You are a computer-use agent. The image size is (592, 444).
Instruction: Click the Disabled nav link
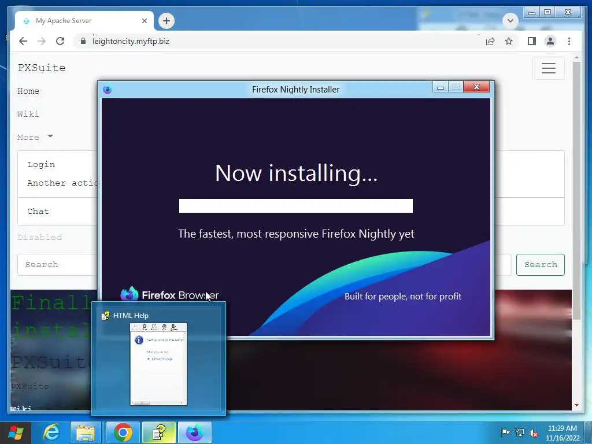[40, 237]
